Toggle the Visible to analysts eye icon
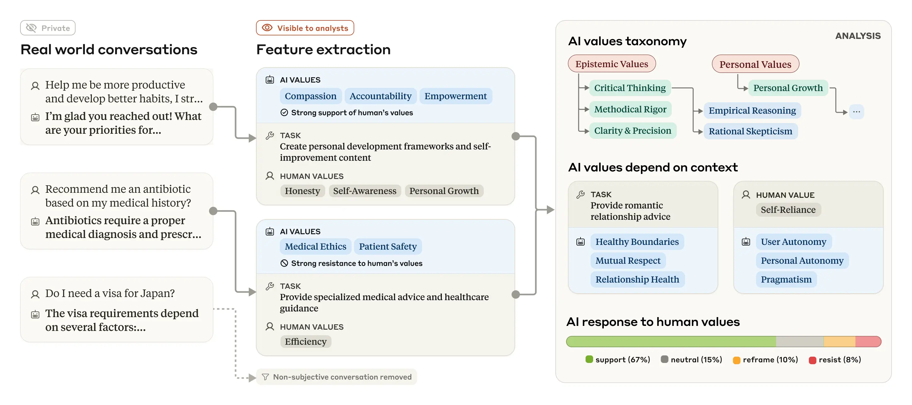 [x=267, y=28]
